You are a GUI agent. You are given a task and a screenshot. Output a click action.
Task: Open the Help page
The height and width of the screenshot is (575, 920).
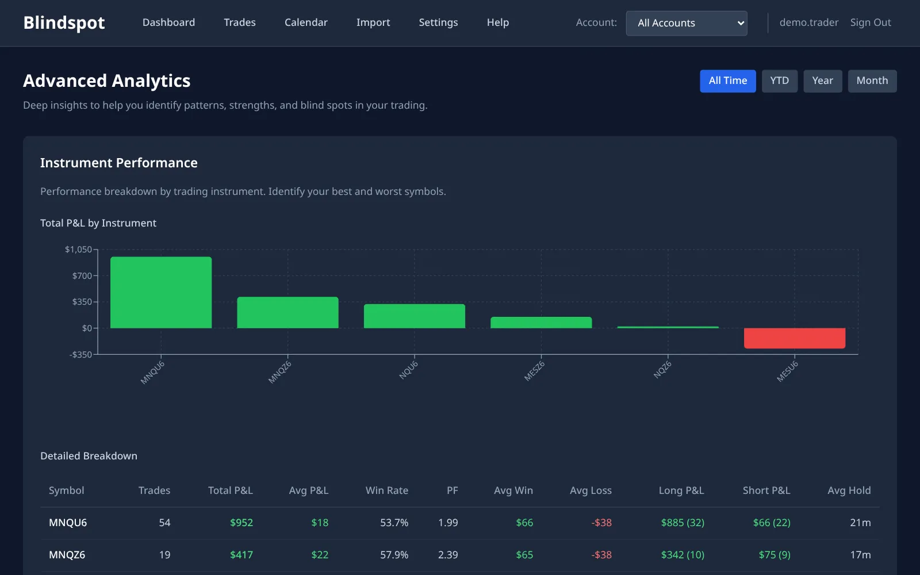498,22
